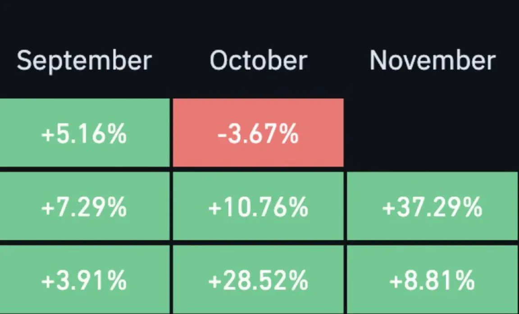The width and height of the screenshot is (519, 314).
Task: Select the +5.16% September cell
Action: click(84, 133)
